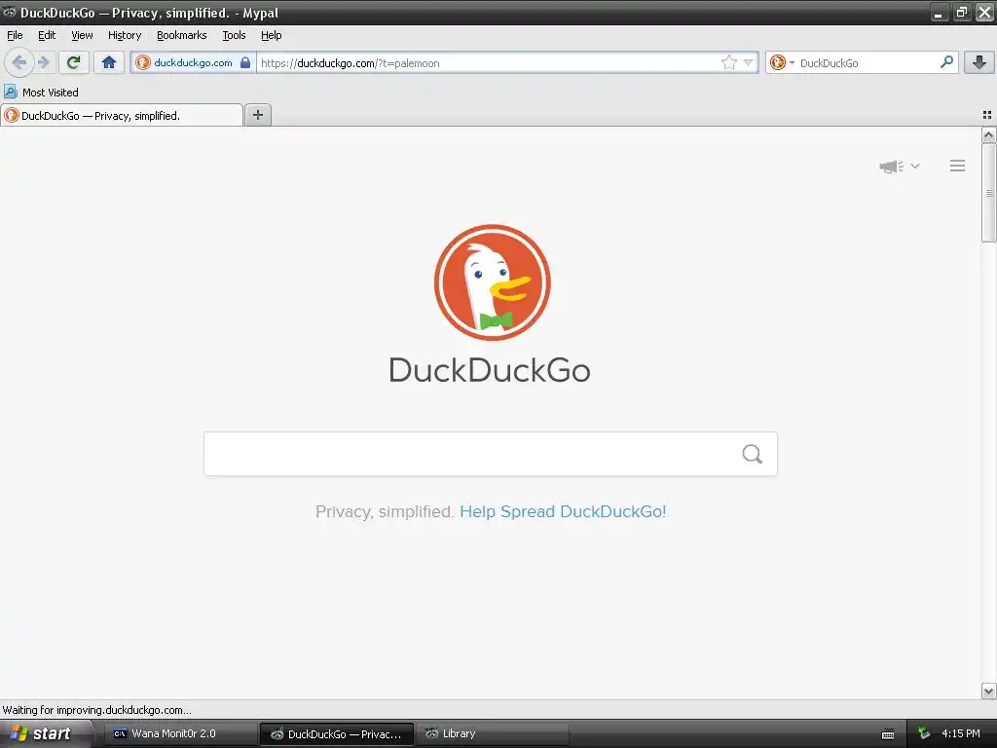
Task: Open the home page via house icon
Action: click(x=109, y=62)
